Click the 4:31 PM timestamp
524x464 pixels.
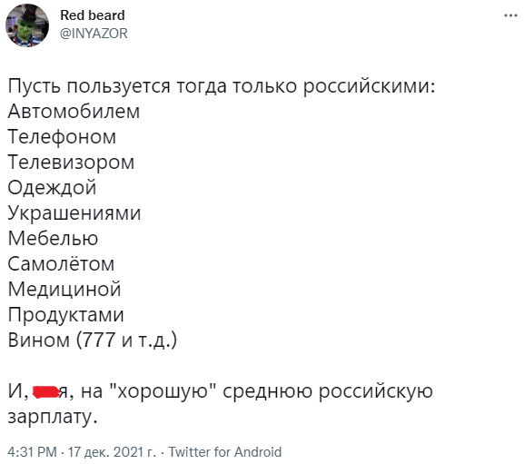coord(32,452)
